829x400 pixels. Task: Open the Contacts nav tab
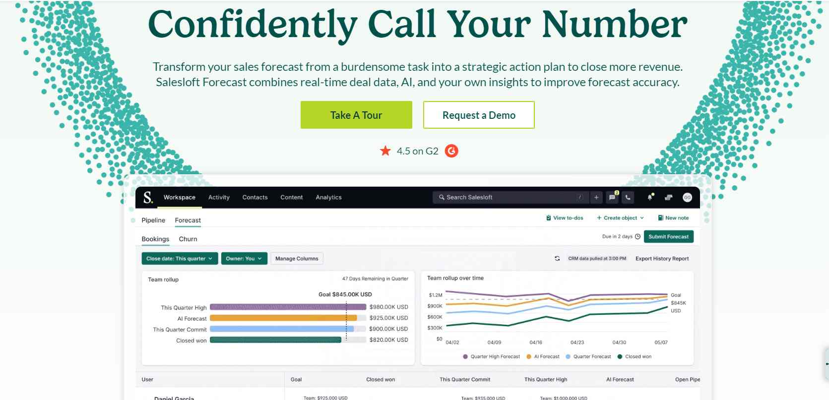pos(255,197)
